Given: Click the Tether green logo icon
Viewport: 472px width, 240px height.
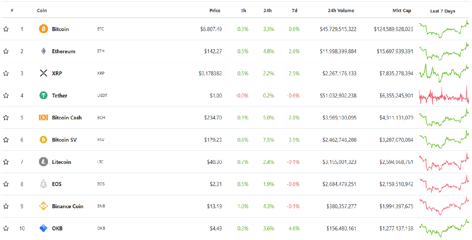Looking at the screenshot, I should click(x=44, y=95).
